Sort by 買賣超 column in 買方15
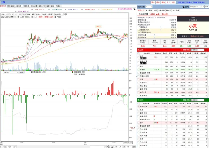209x148 pixels. click(x=165, y=53)
